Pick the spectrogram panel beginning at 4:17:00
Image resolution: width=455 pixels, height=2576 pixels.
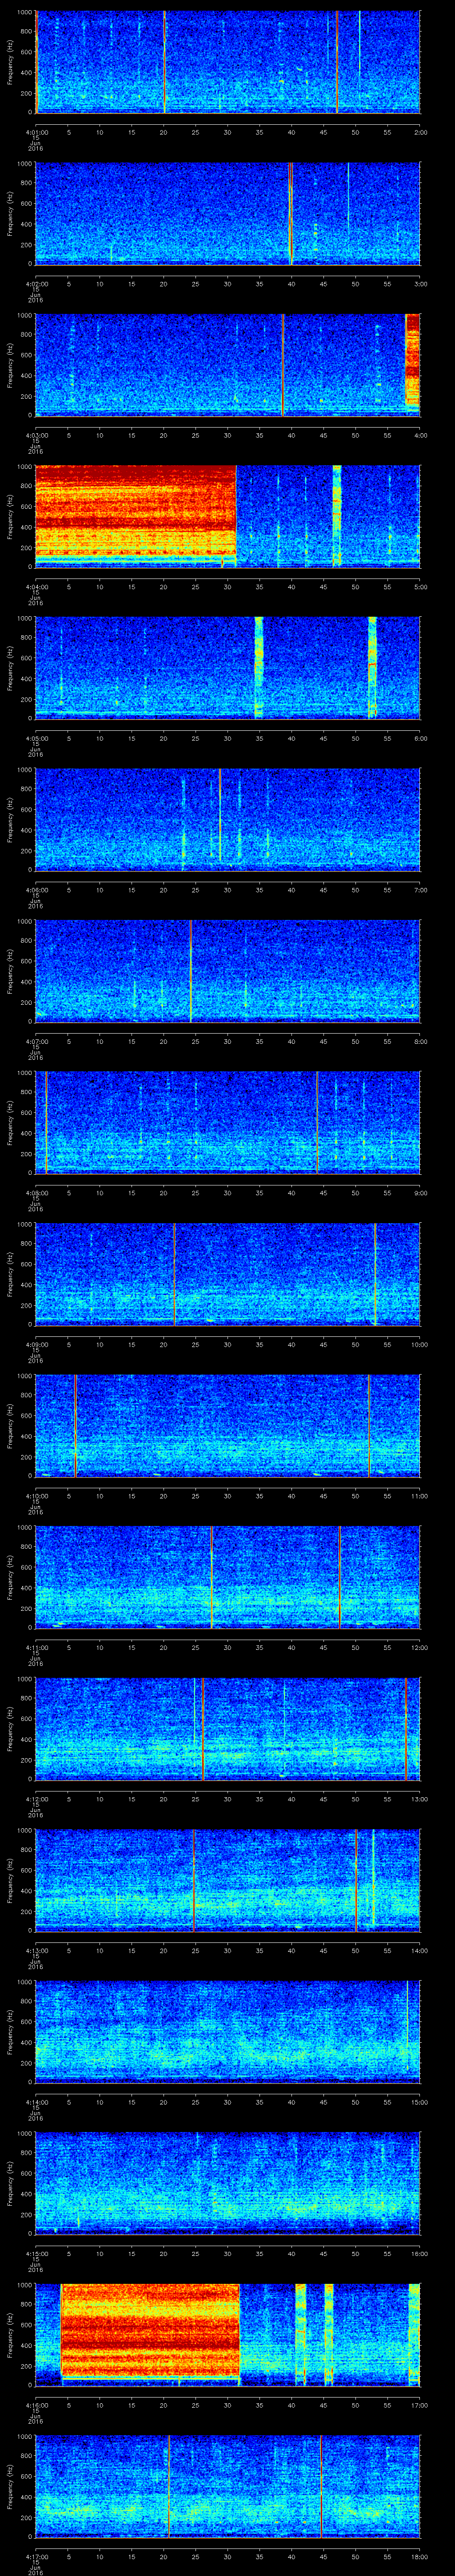click(228, 2486)
